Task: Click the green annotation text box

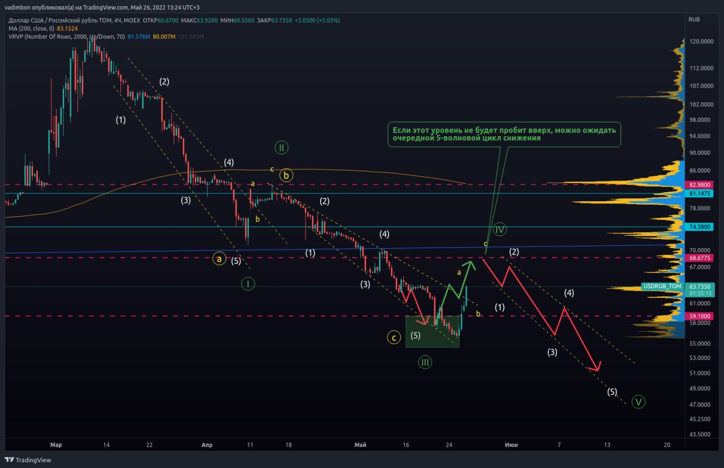Action: point(503,135)
